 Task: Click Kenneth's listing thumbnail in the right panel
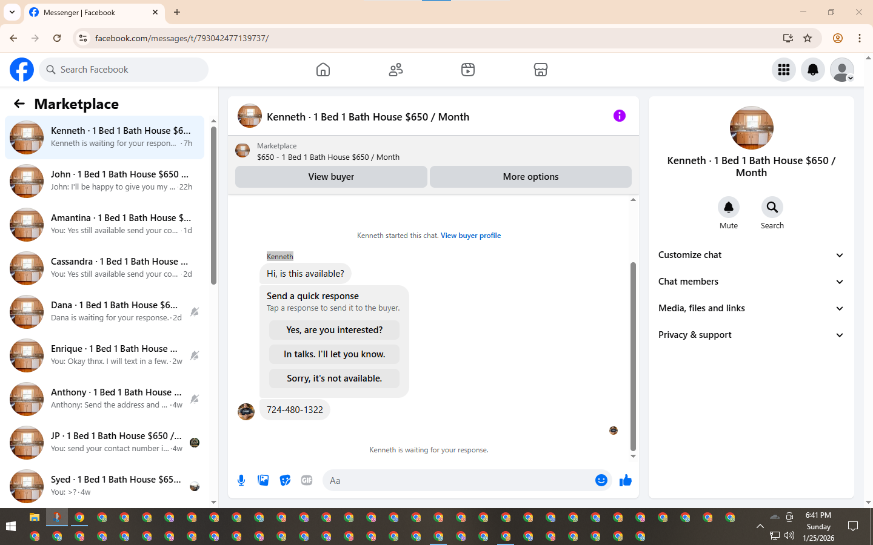click(x=751, y=128)
